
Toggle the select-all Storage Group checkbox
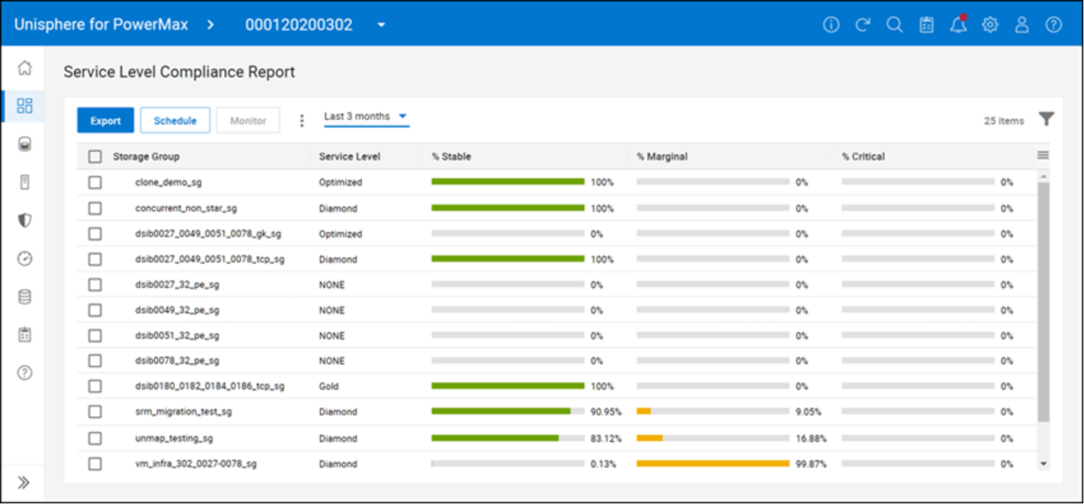click(x=95, y=157)
